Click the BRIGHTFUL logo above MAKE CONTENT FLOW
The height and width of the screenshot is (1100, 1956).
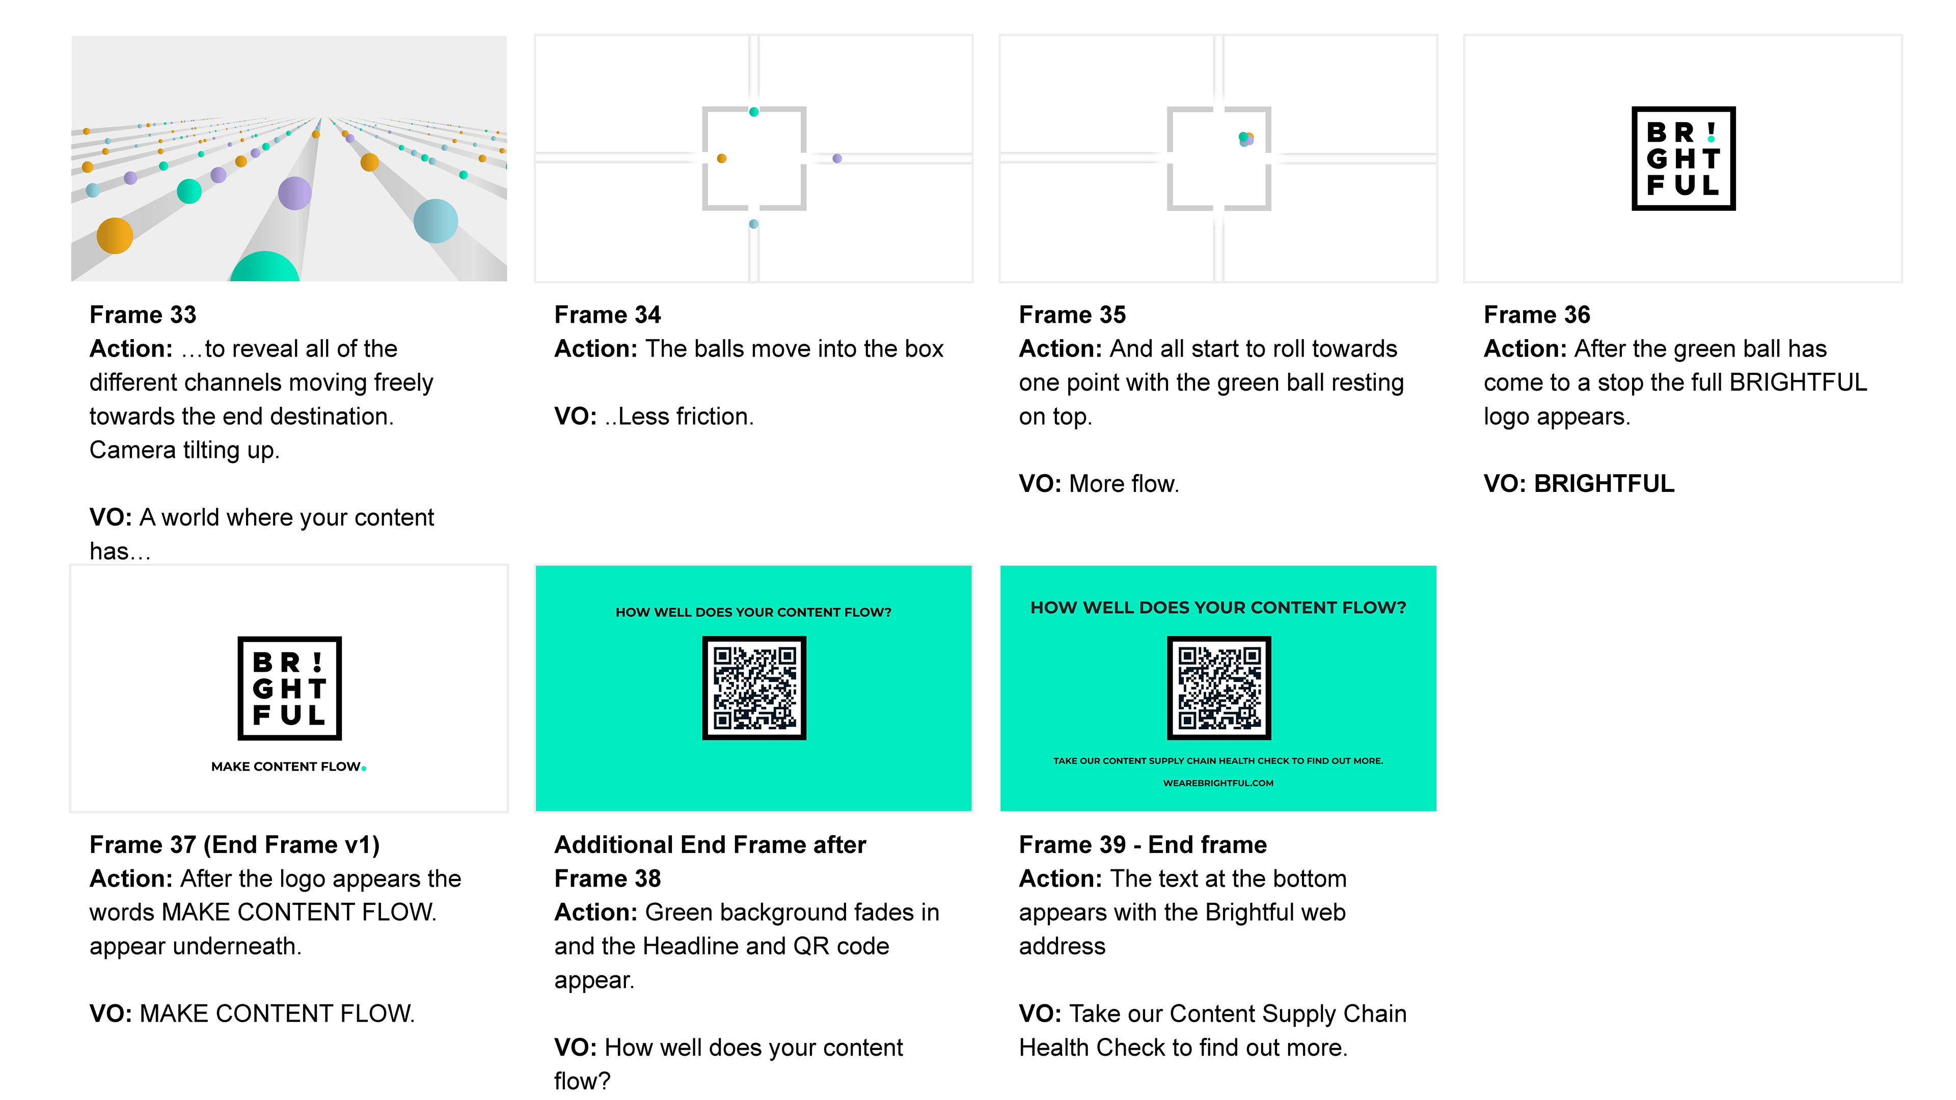click(x=289, y=688)
